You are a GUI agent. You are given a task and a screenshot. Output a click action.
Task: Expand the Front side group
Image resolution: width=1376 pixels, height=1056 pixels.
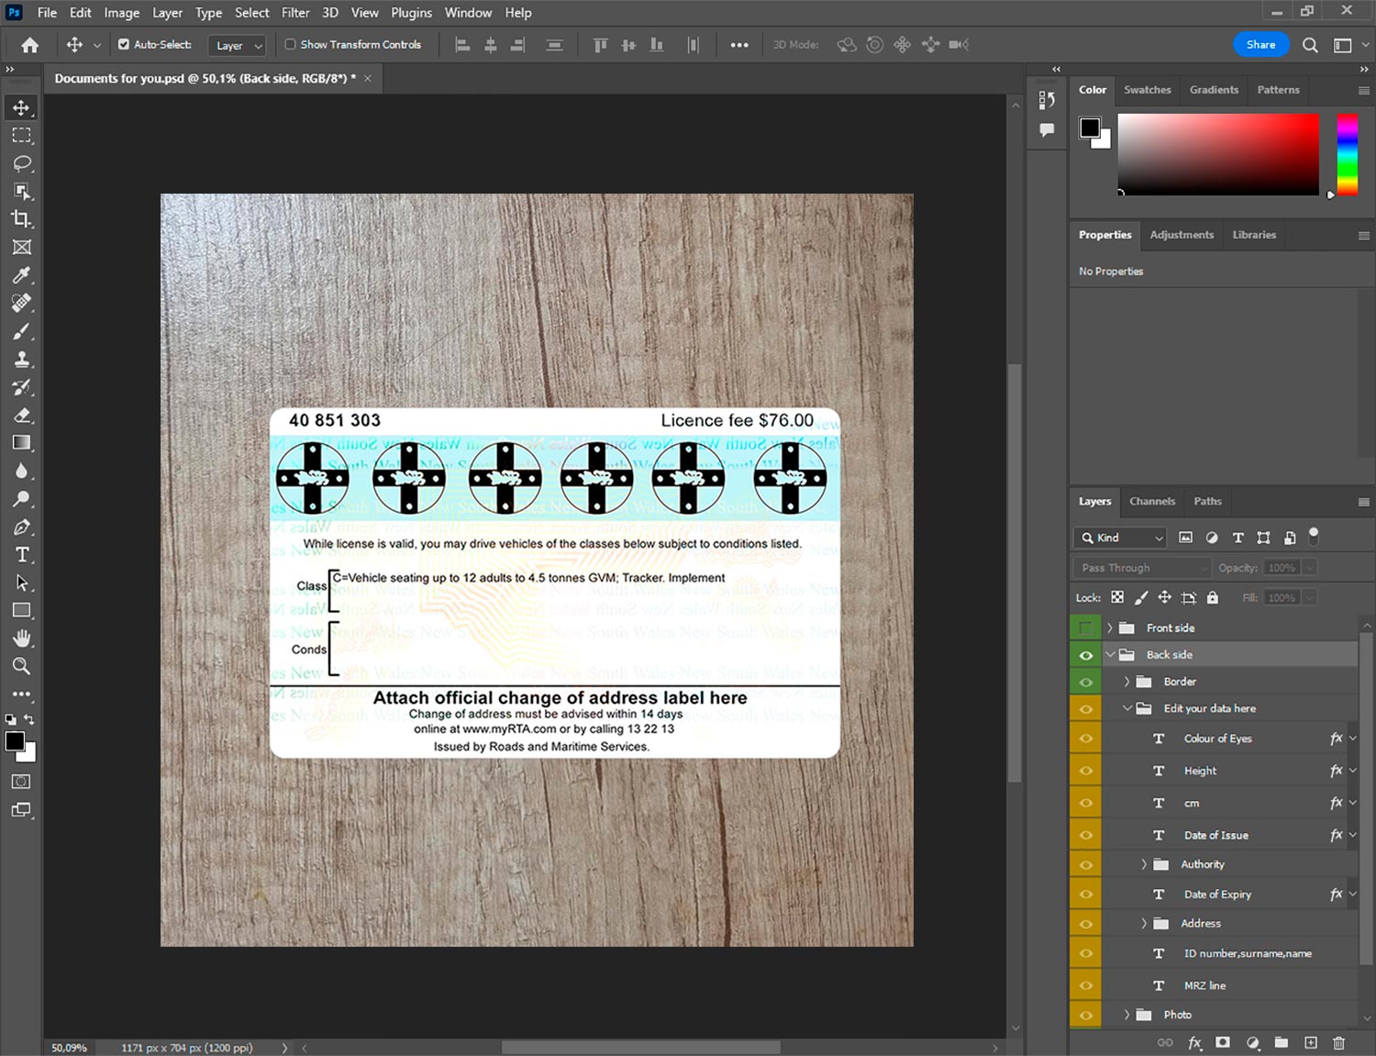click(1109, 628)
